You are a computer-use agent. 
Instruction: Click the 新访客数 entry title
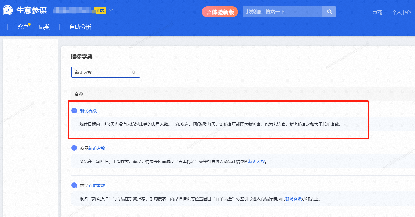click(x=88, y=111)
